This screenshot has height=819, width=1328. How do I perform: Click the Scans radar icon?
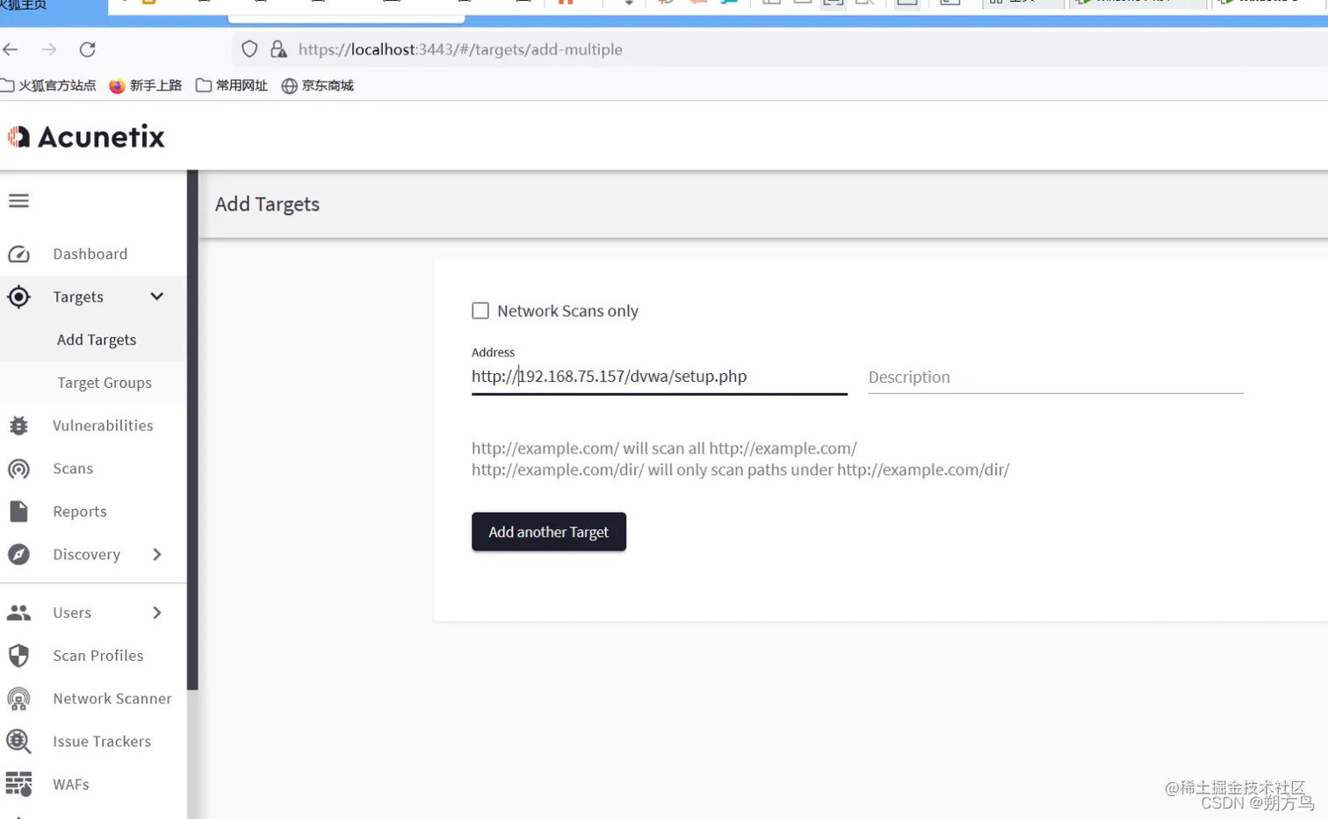[x=18, y=469]
